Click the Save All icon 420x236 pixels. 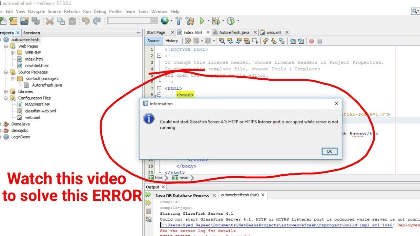coord(35,21)
